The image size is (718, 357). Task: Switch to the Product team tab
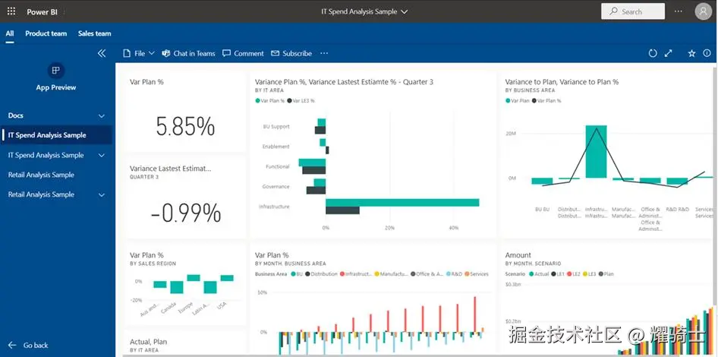pos(46,33)
